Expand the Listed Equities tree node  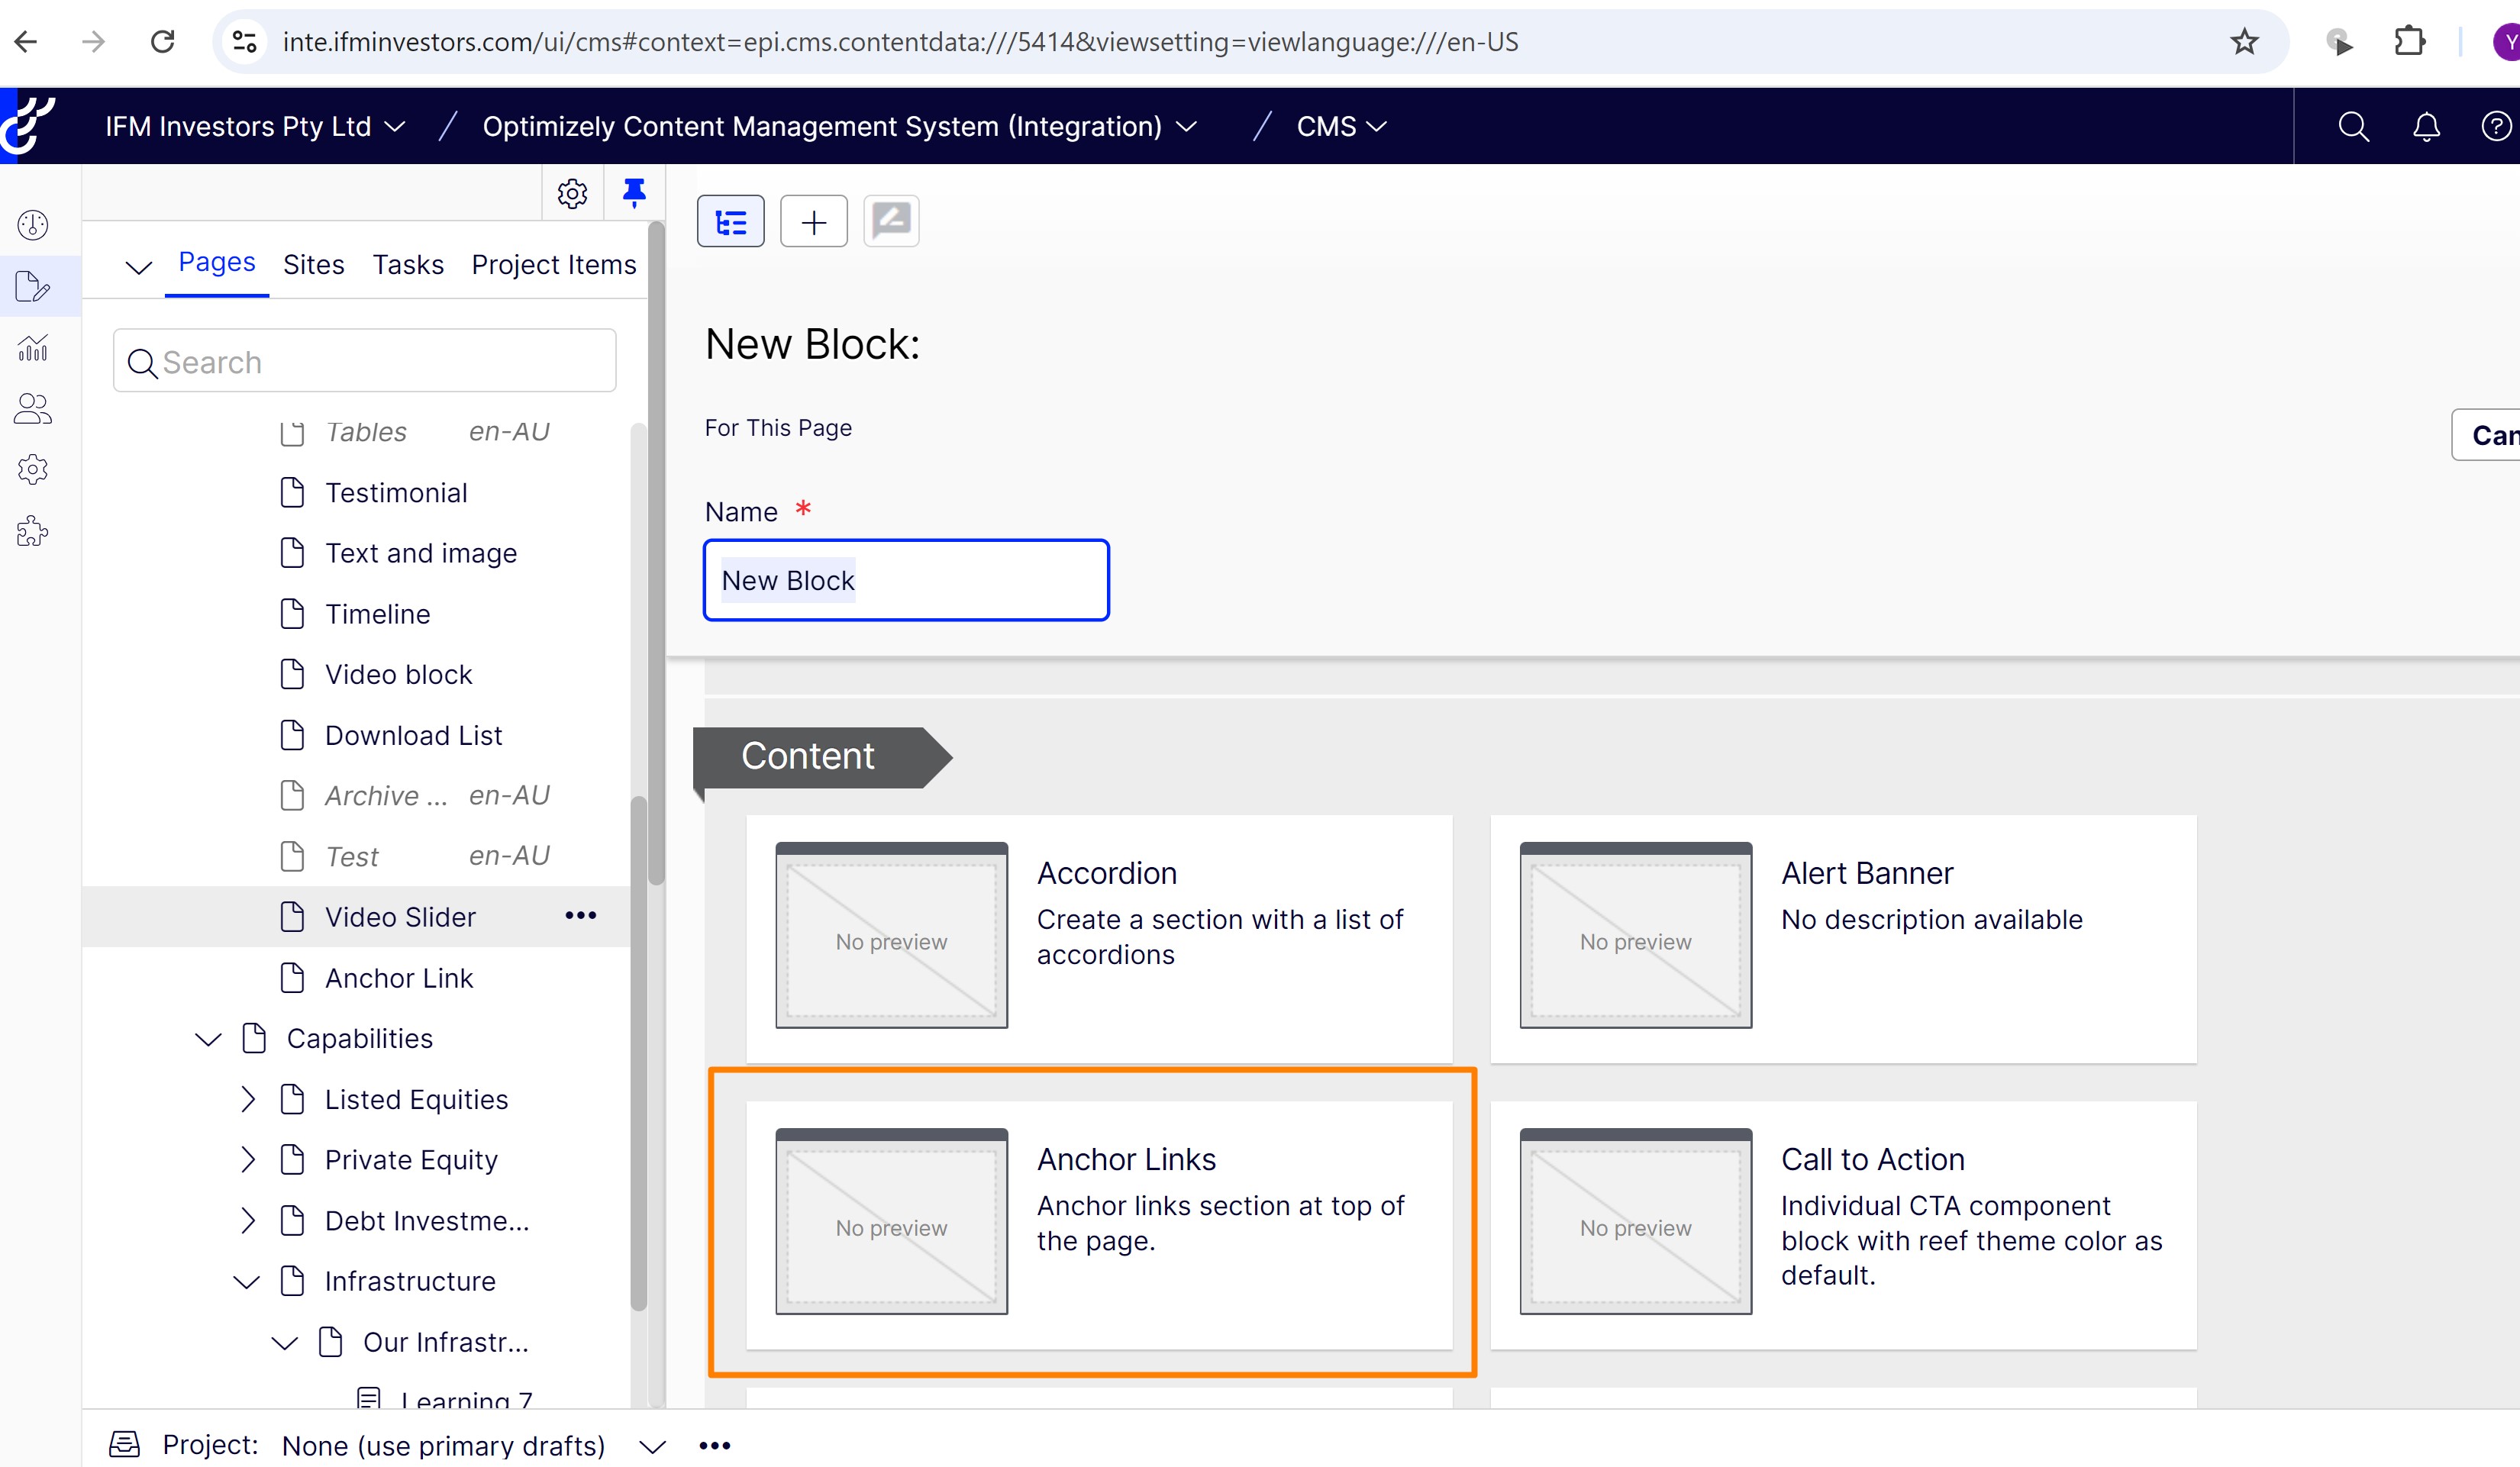click(248, 1099)
